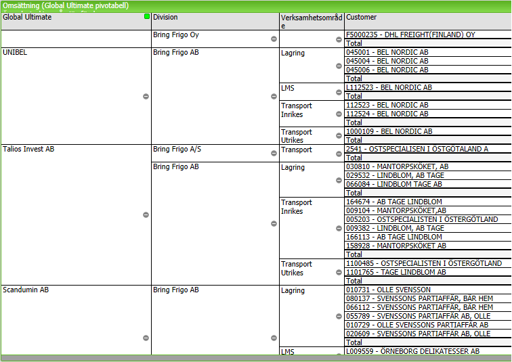Click Total row below 020609 - SVENSSONS PARTIAFFÄR

point(428,343)
